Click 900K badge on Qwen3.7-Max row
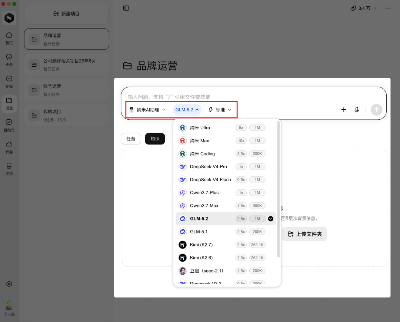The image size is (400, 322). click(x=257, y=206)
